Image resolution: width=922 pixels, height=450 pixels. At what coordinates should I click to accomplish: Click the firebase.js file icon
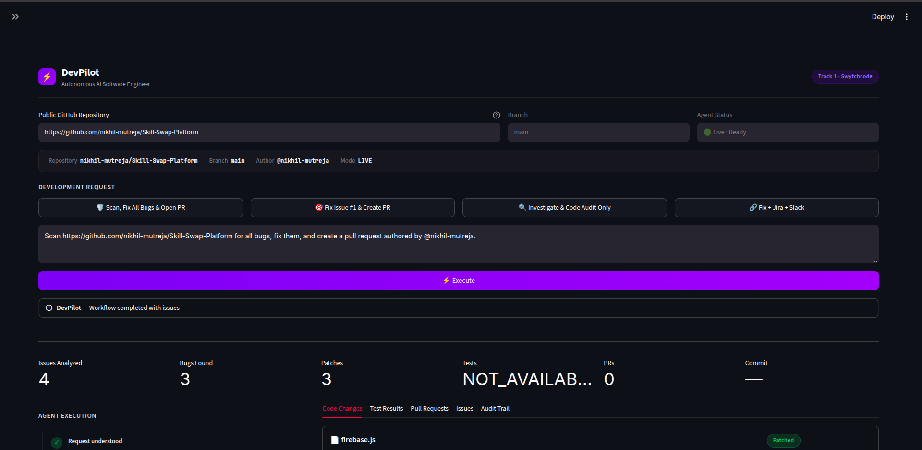click(x=335, y=440)
